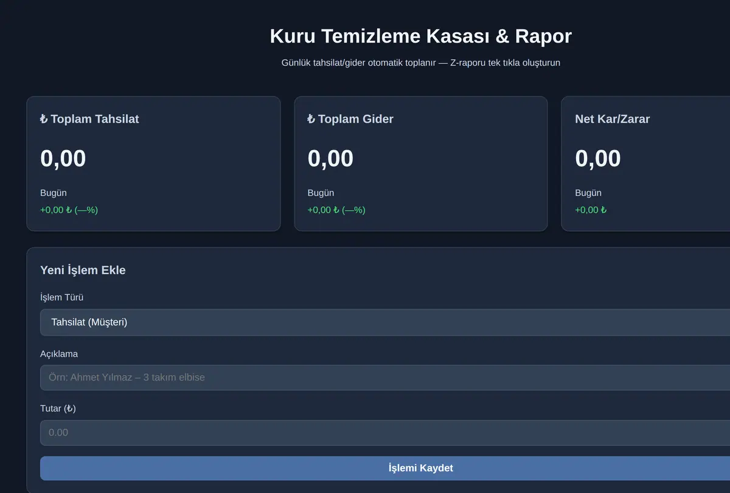Focus the Tutar amount field
This screenshot has height=493, width=730.
point(385,433)
